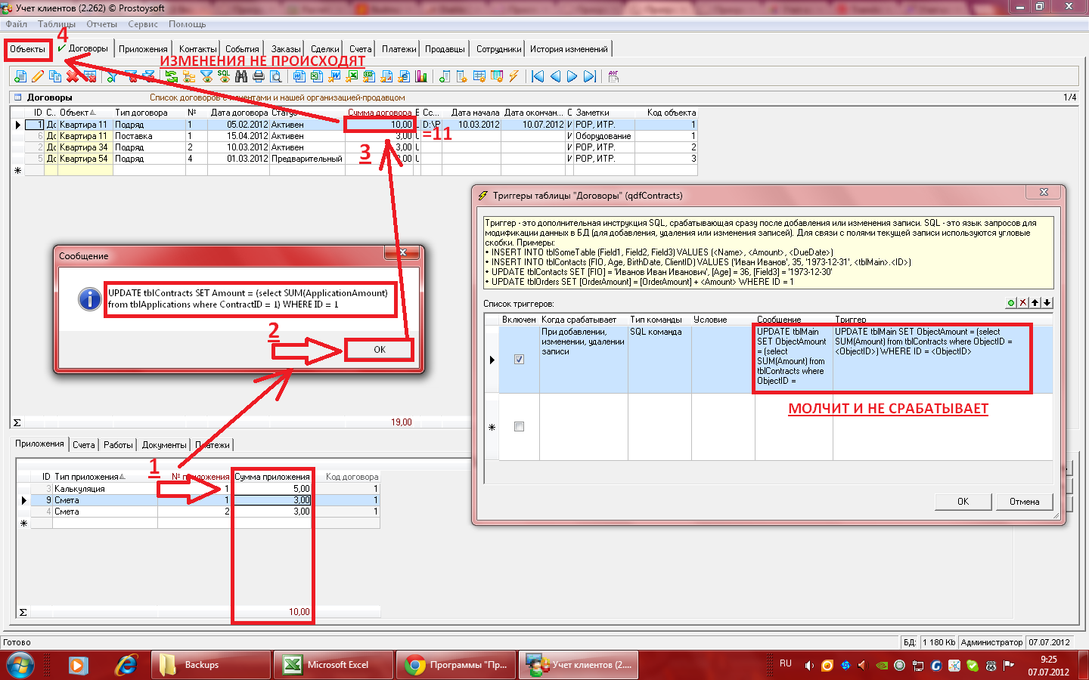This screenshot has height=680, width=1089.
Task: Open the SQL query toolbar icon
Action: point(224,76)
